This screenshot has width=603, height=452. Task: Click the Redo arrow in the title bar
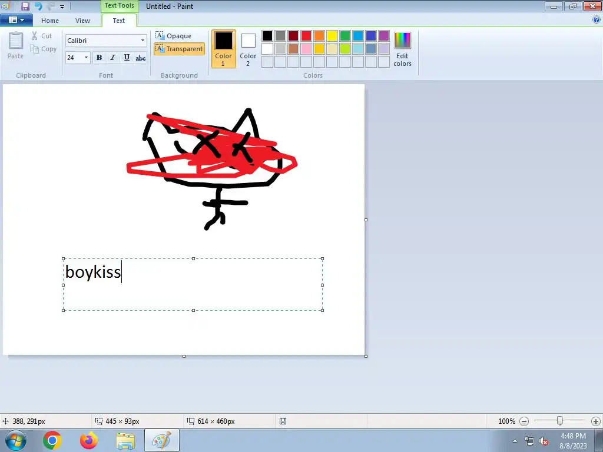click(x=51, y=6)
